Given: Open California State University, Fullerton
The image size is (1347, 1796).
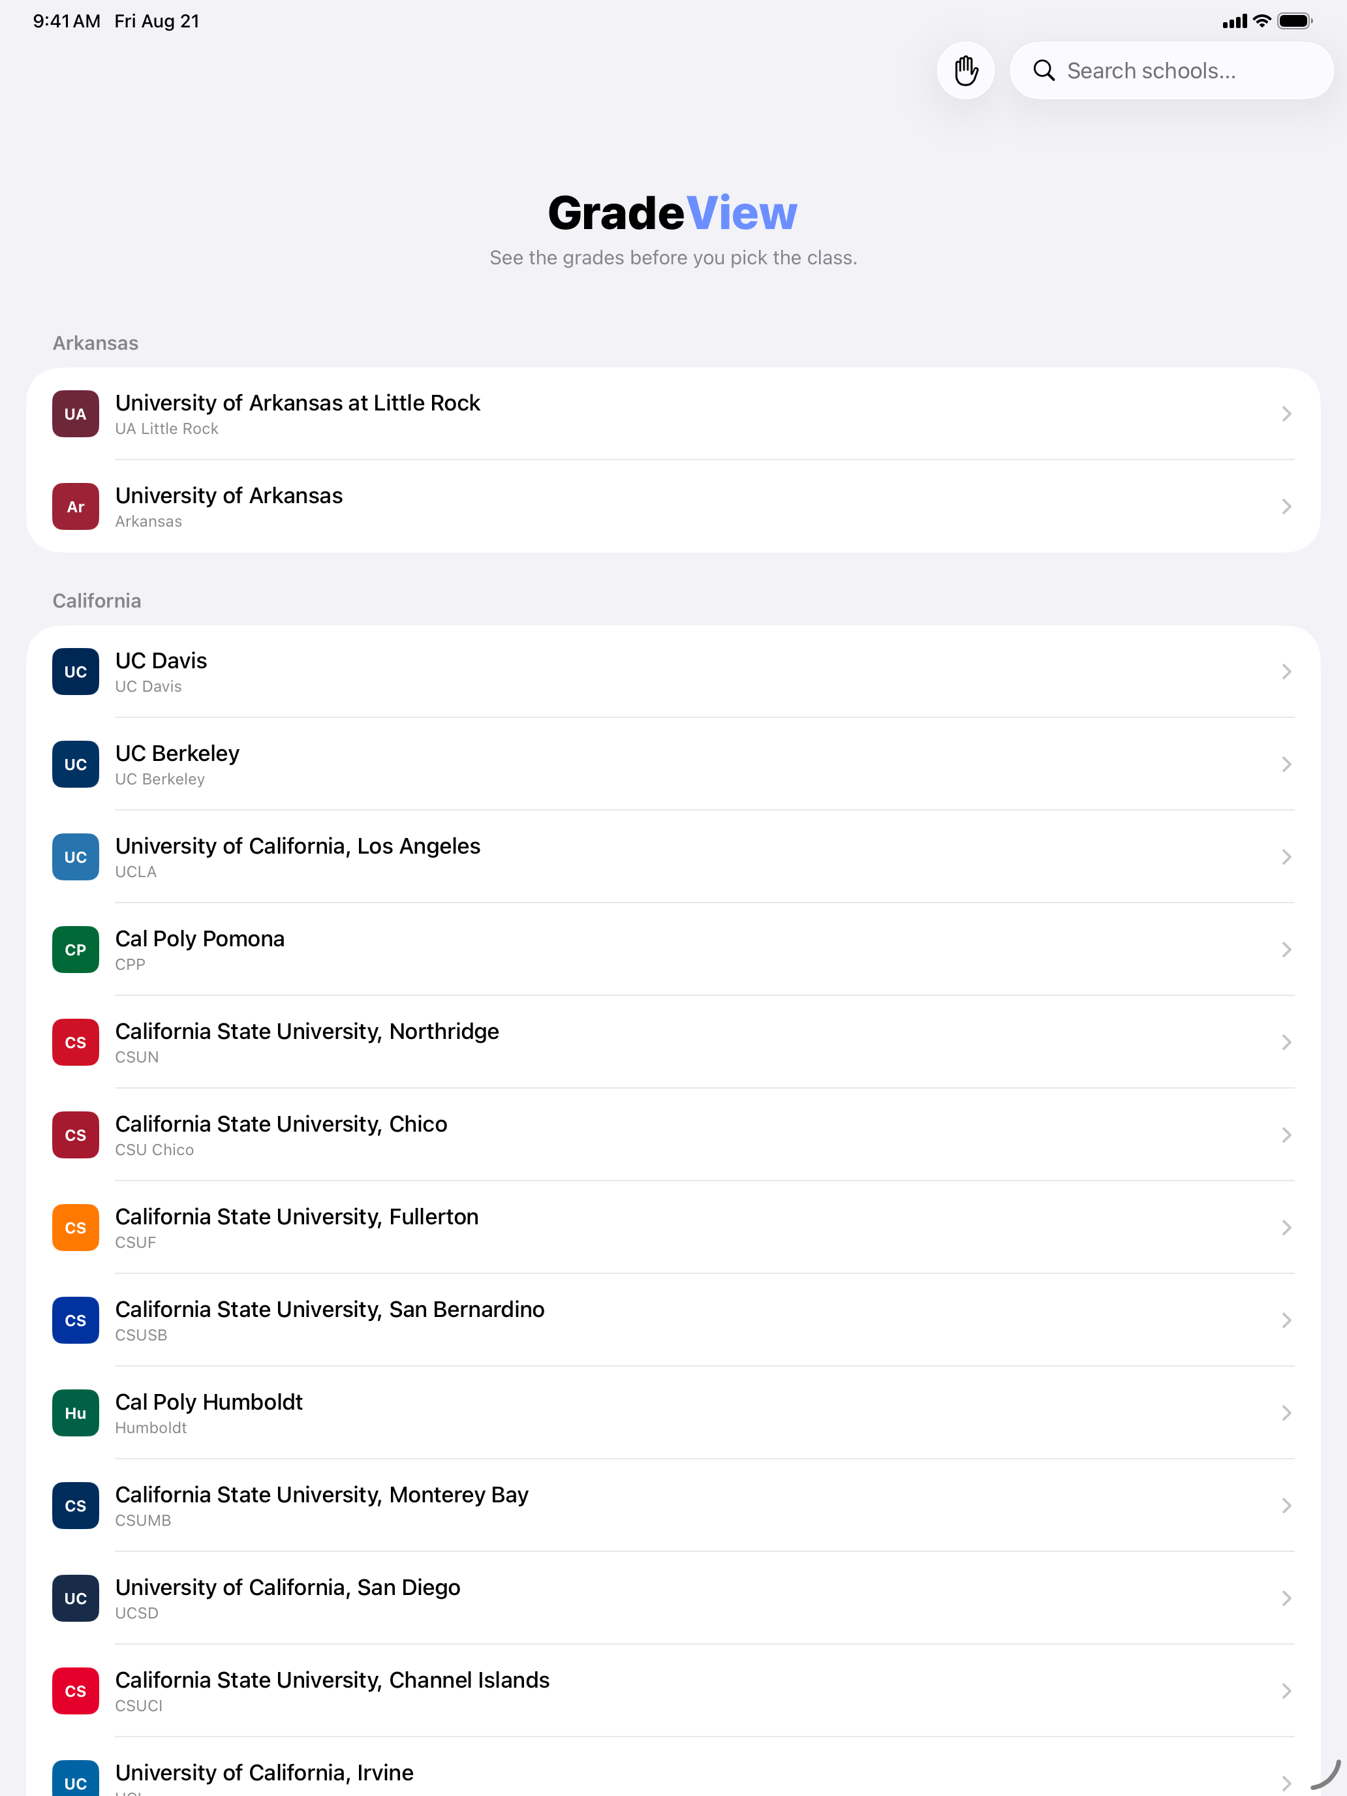Looking at the screenshot, I should coord(673,1227).
